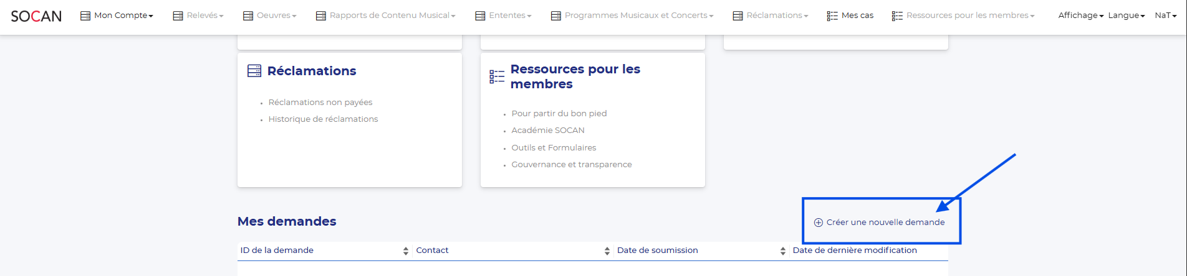Sort Date de soumission column arrows
The image size is (1187, 276).
click(x=783, y=251)
